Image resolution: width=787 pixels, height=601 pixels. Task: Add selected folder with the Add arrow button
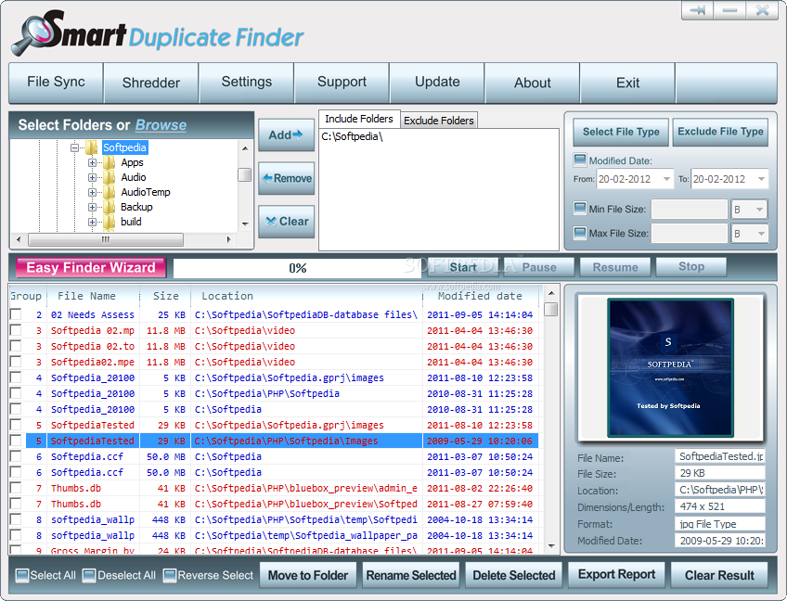click(286, 135)
